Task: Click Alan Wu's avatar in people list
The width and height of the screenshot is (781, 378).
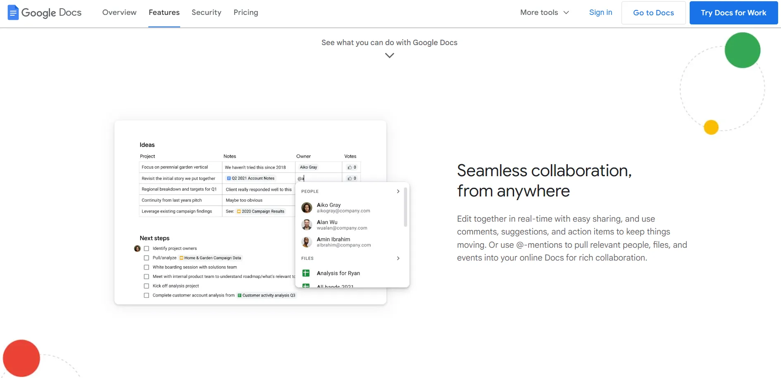Action: click(x=307, y=225)
